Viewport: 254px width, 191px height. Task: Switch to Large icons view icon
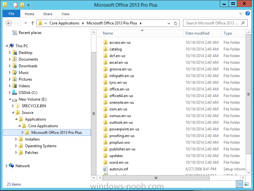(246, 184)
